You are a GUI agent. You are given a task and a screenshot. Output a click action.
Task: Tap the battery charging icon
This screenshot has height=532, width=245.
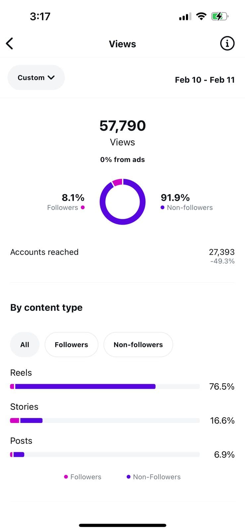[x=219, y=16]
